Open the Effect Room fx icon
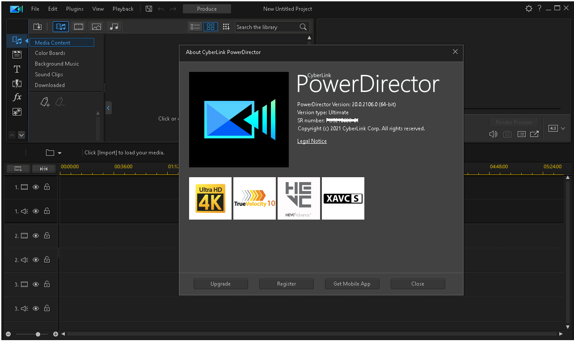Viewport: 574px width, 341px height. (x=17, y=97)
